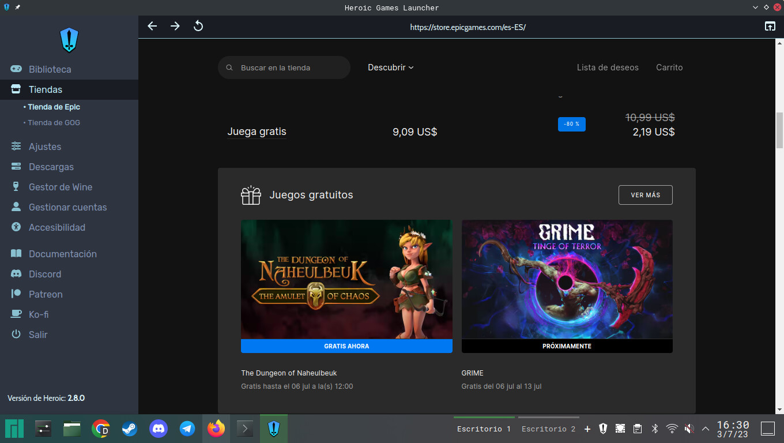Click the Ajustes sliders icon

click(x=16, y=147)
